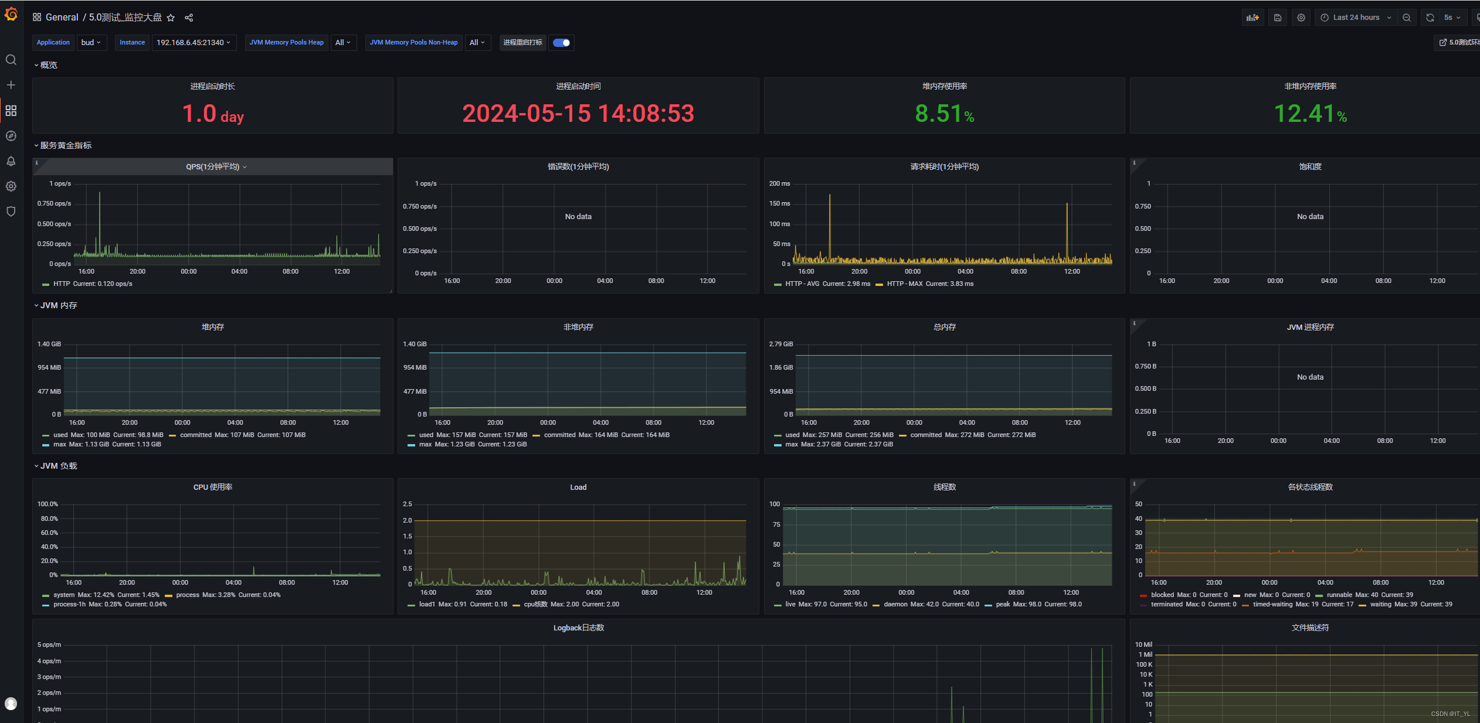Toggle the 进程重启打标 annotation switch
Viewport: 1480px width, 723px height.
[561, 43]
